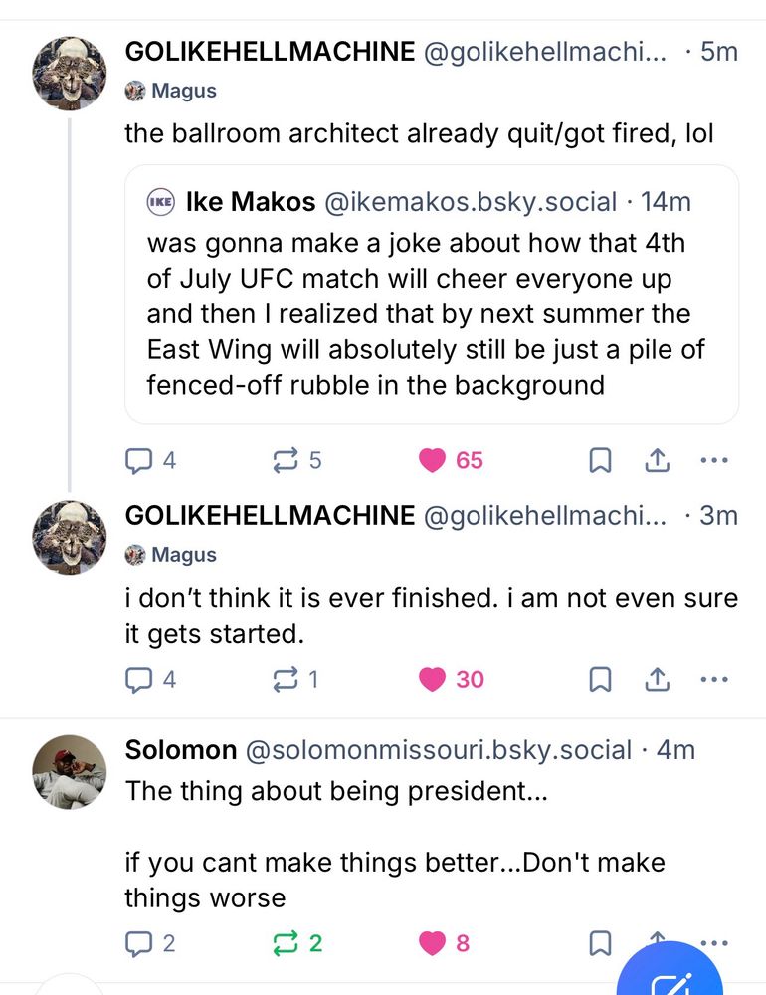This screenshot has height=995, width=766.
Task: Click the bookmark icon under the quoted UFC post
Action: [x=599, y=460]
